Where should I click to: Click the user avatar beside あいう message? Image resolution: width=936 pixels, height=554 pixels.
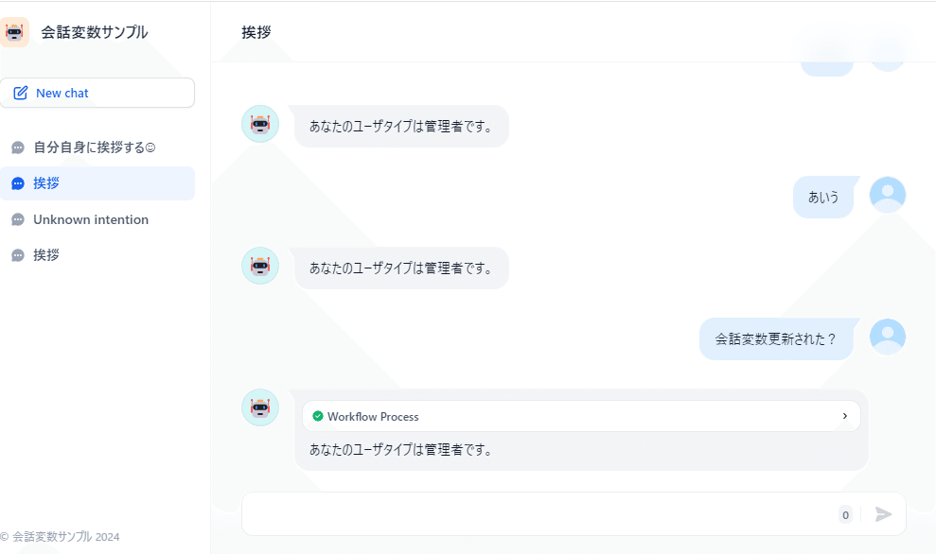(888, 195)
